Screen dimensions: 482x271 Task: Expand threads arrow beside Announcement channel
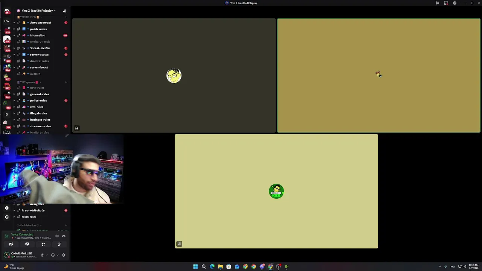pos(14,23)
